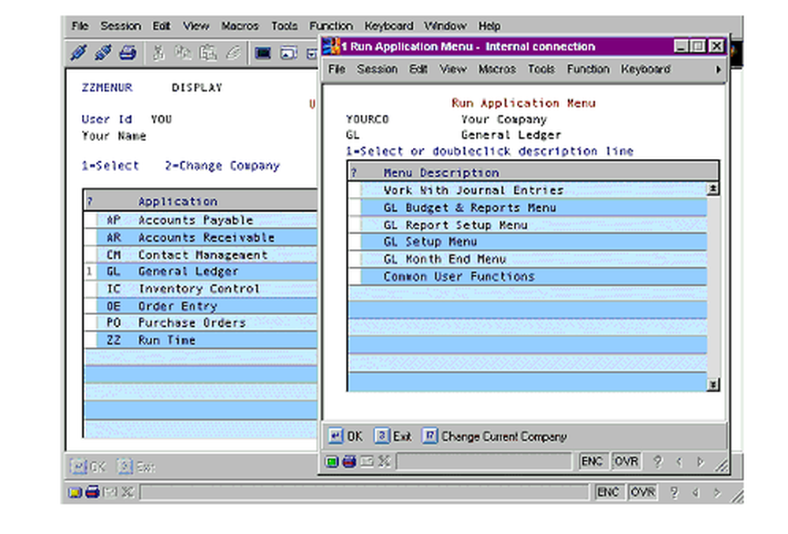Click the window icon right of the black screen icon
Image resolution: width=788 pixels, height=534 pixels.
288,53
